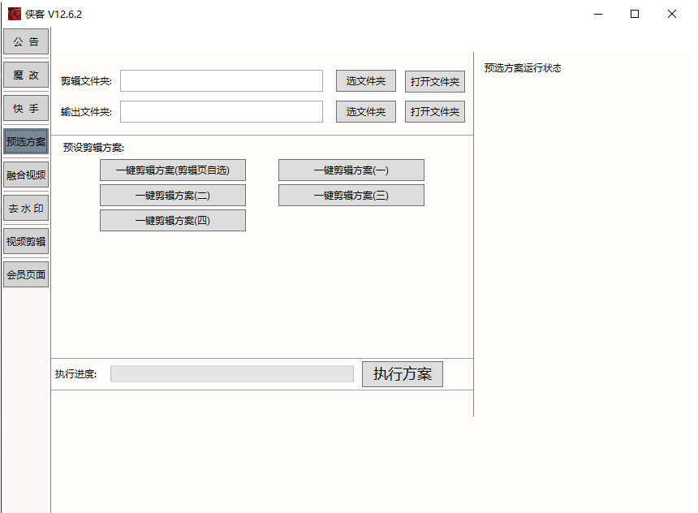Viewport: 698px width, 513px height.
Task: Run preset 一键剪辑方案(四)
Action: [172, 220]
